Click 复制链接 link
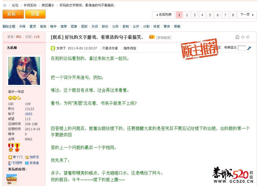Screen dimensions: 257x186 tap(164, 38)
